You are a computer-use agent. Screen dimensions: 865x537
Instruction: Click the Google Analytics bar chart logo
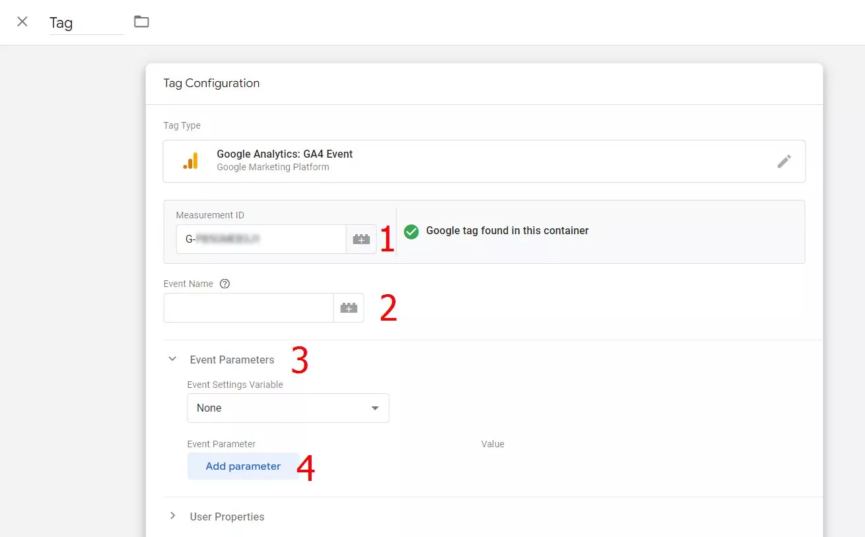[190, 161]
